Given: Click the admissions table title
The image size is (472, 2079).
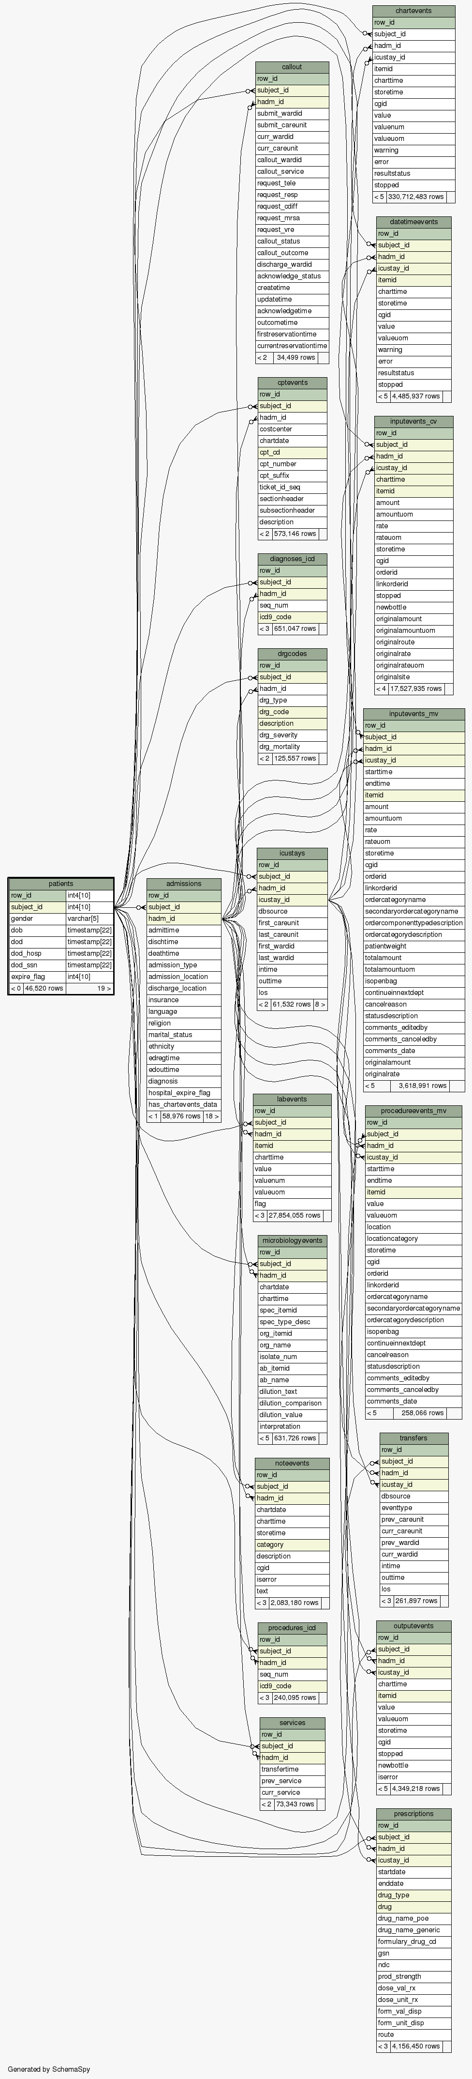Looking at the screenshot, I should click(x=184, y=884).
